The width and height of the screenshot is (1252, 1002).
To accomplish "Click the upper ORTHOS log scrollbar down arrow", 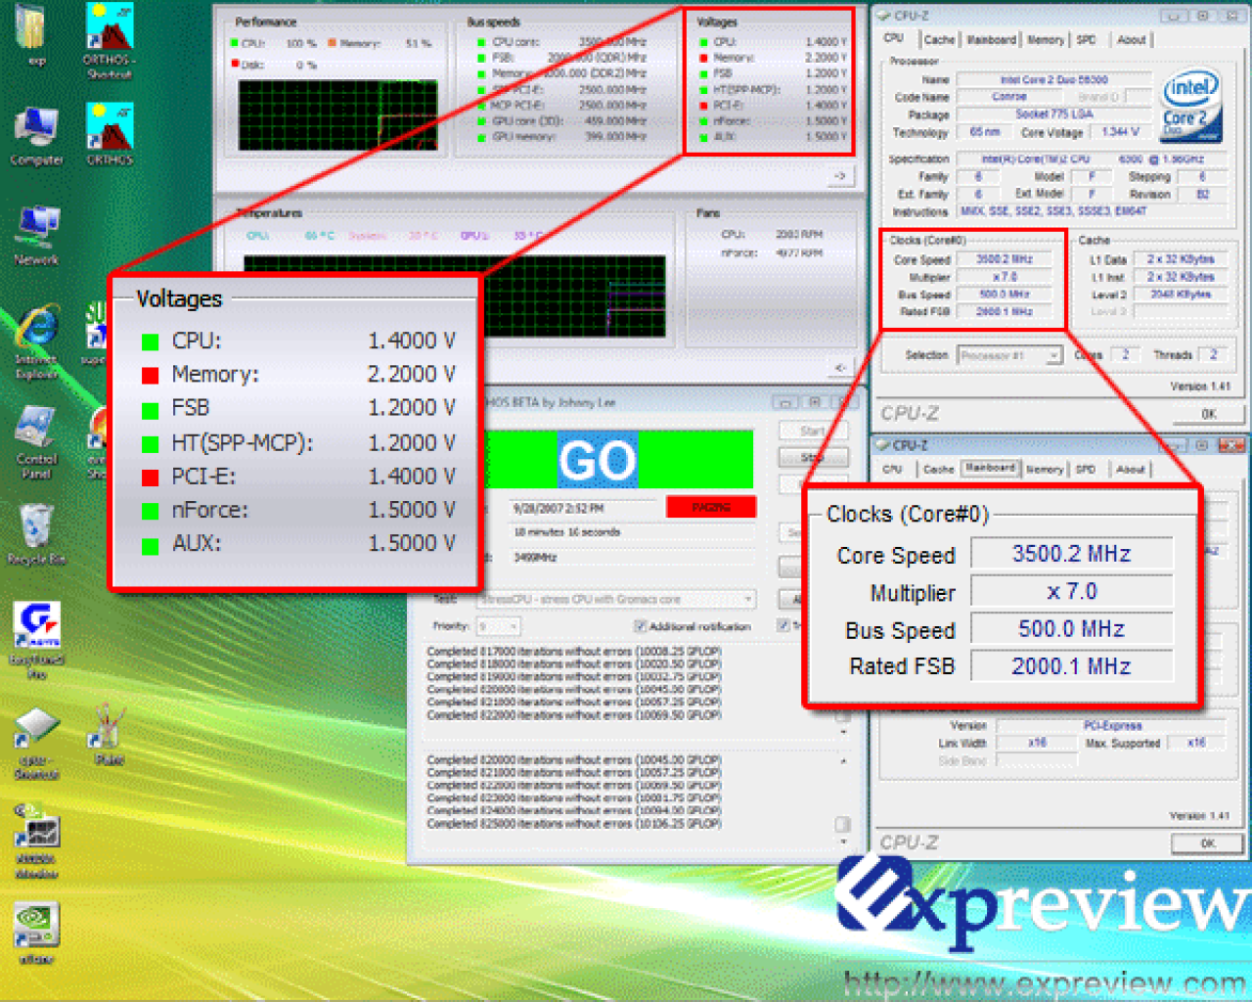I will point(843,731).
